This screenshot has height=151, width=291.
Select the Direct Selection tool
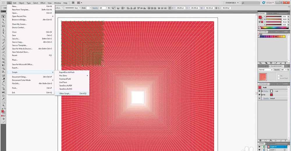(3, 20)
